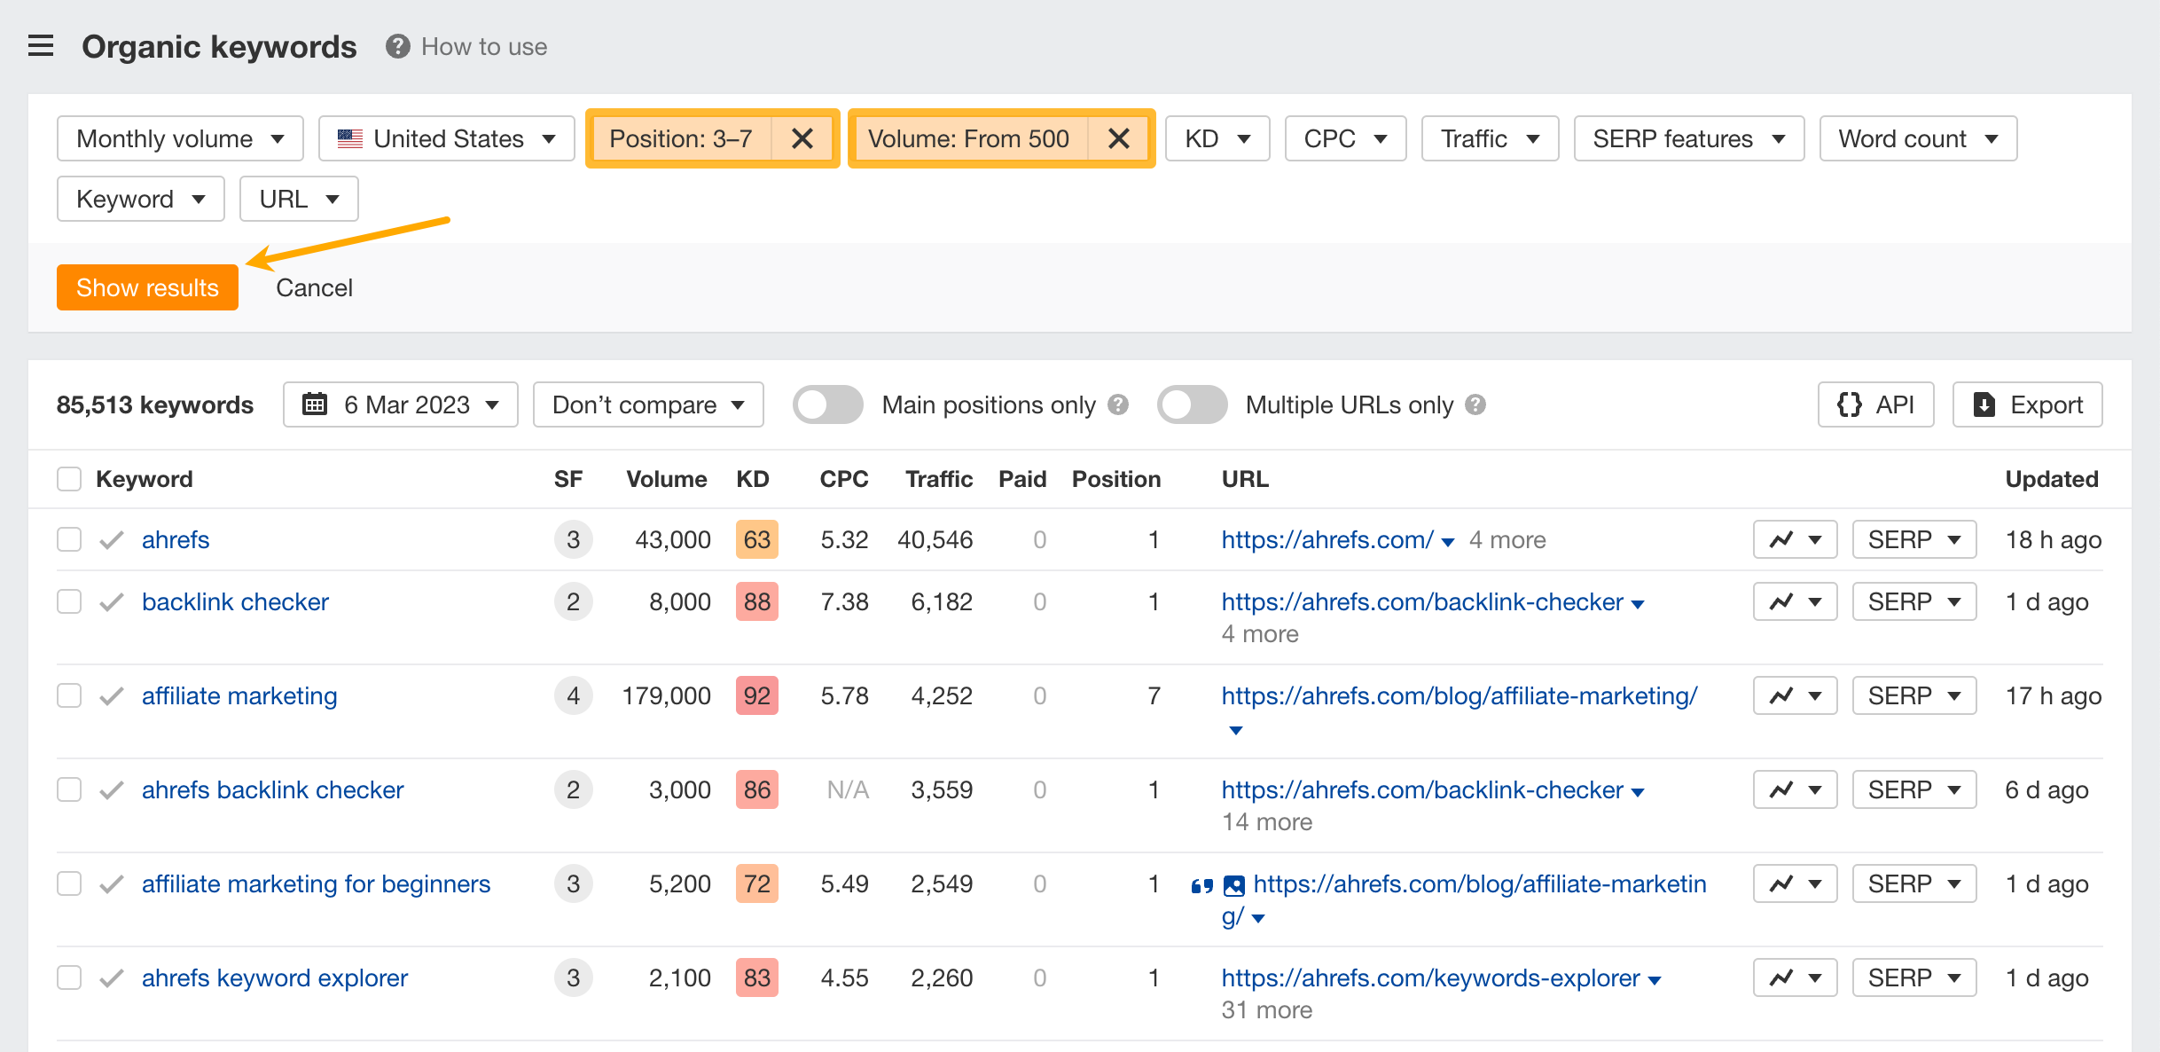The width and height of the screenshot is (2160, 1052).
Task: Click Cancel next to Show results
Action: (314, 287)
